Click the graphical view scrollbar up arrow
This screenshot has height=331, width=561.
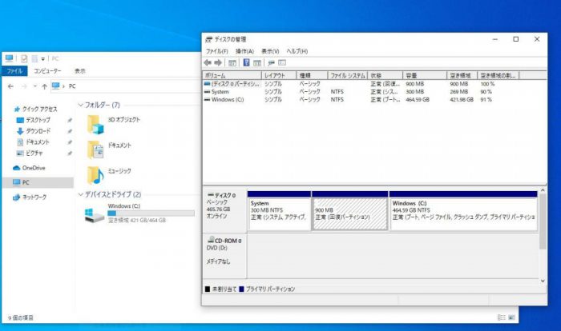pyautogui.click(x=543, y=190)
